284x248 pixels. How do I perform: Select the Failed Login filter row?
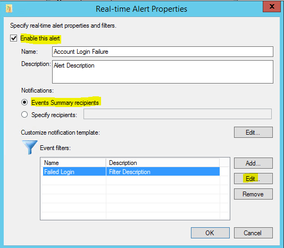(131, 171)
